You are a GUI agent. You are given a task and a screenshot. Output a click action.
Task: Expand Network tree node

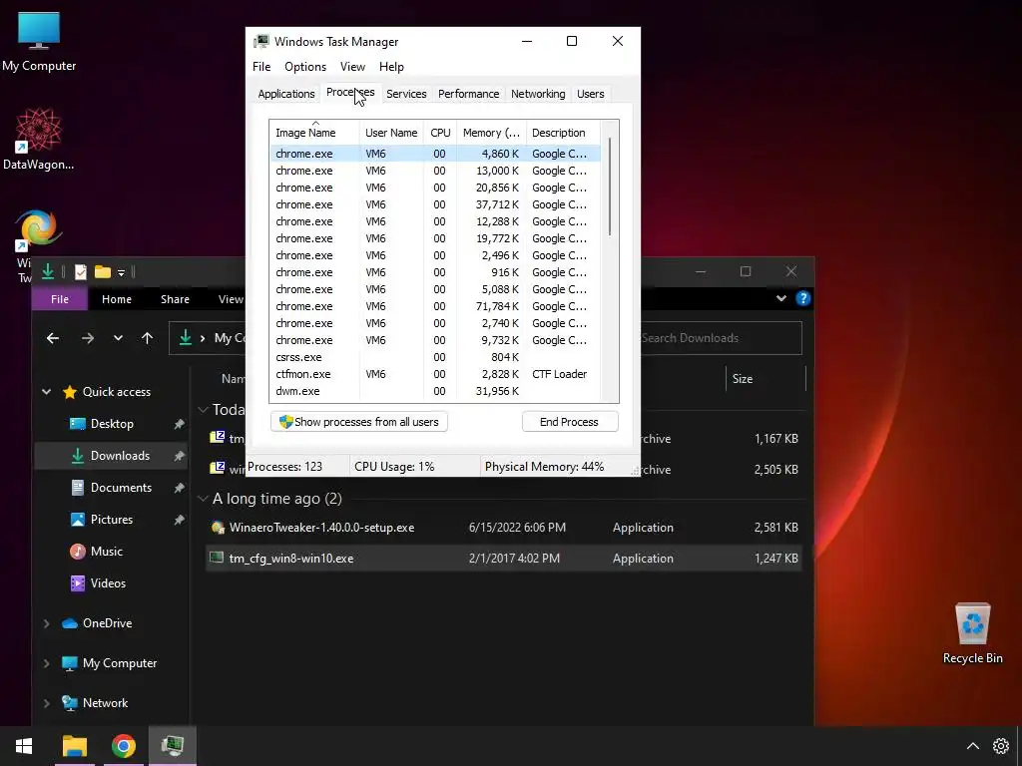click(46, 703)
